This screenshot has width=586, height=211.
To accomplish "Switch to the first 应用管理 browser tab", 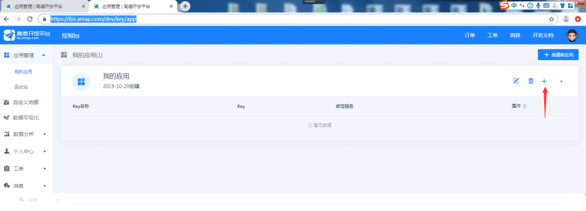I will click(x=44, y=6).
